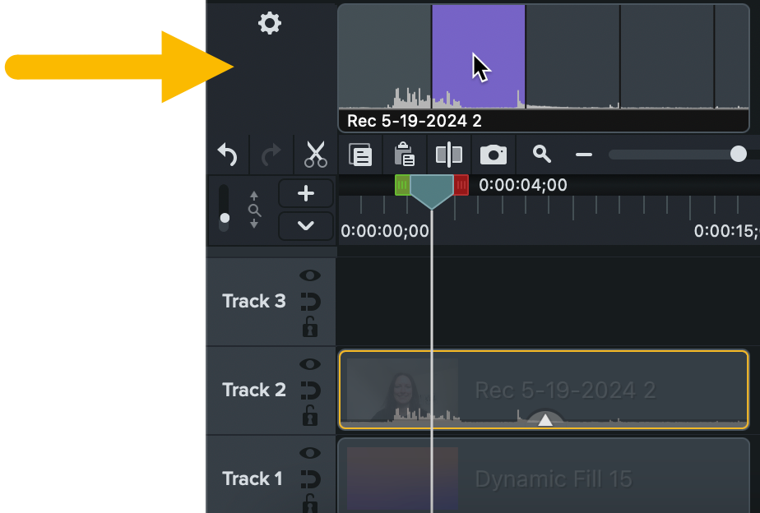The width and height of the screenshot is (760, 513).
Task: Expand the track options chevron button
Action: [306, 225]
